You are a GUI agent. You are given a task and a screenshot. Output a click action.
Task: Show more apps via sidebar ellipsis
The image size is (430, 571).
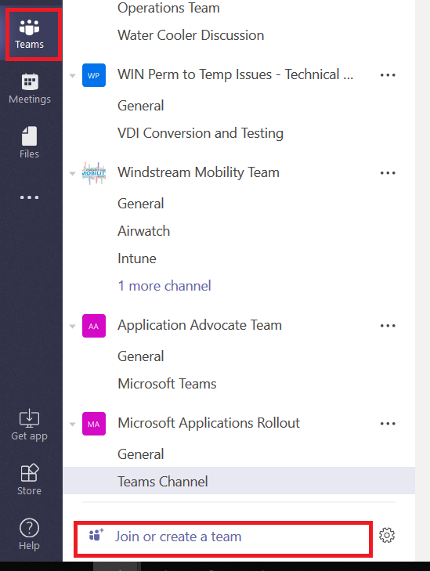(30, 197)
